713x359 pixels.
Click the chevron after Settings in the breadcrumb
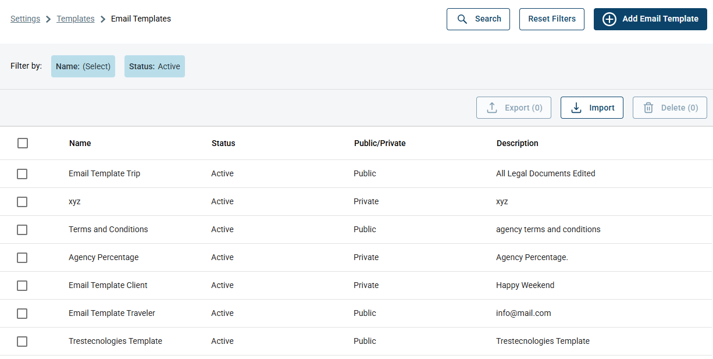coord(48,19)
